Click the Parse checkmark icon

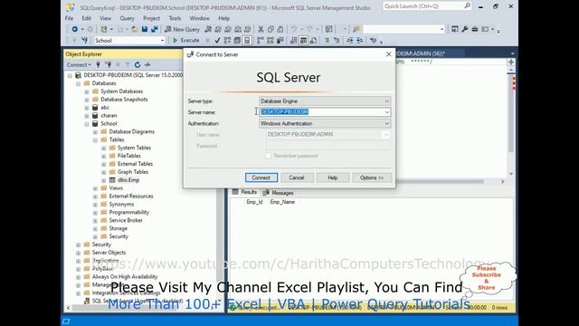(x=217, y=40)
